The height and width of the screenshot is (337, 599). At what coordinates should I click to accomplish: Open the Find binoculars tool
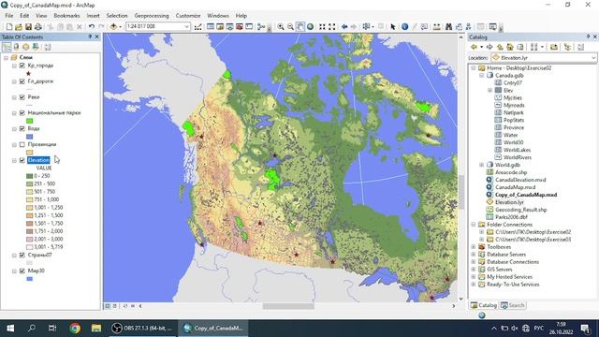[x=449, y=27]
